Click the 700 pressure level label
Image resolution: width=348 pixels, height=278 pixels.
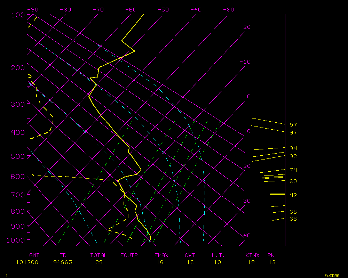tap(17, 195)
